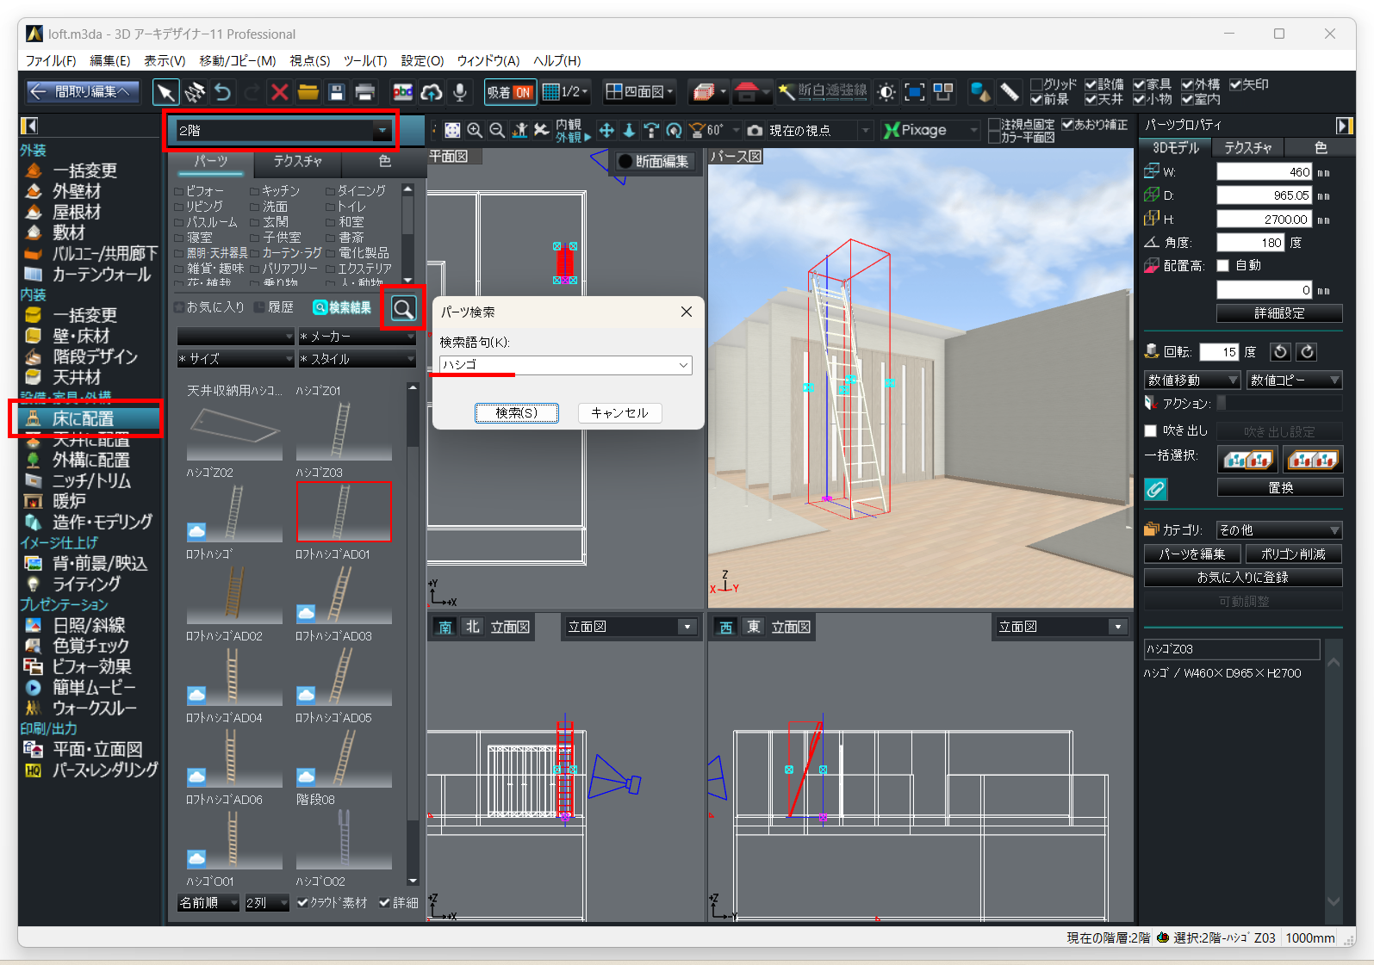Click the cloud upload icon
The image size is (1374, 965).
tap(432, 92)
